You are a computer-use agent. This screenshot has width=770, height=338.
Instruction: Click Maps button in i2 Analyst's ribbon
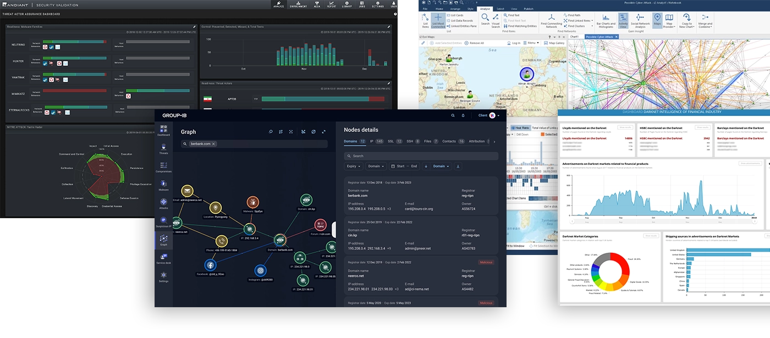pyautogui.click(x=657, y=19)
